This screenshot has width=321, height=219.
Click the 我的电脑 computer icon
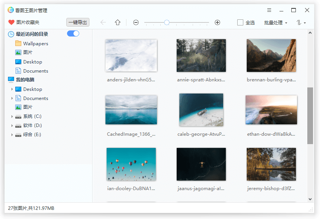coord(11,79)
